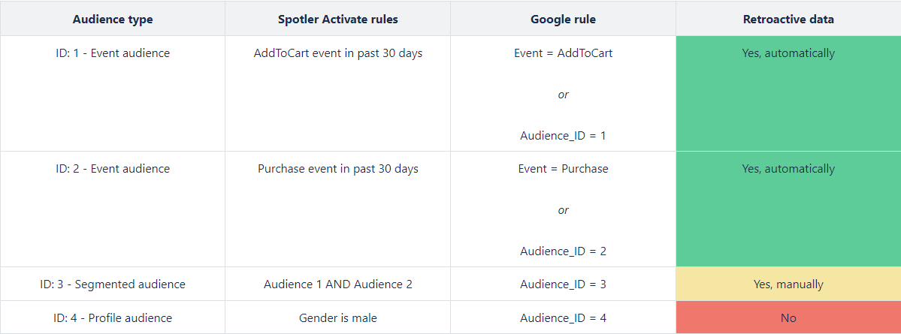Click the Spotler Activate rules header

338,19
